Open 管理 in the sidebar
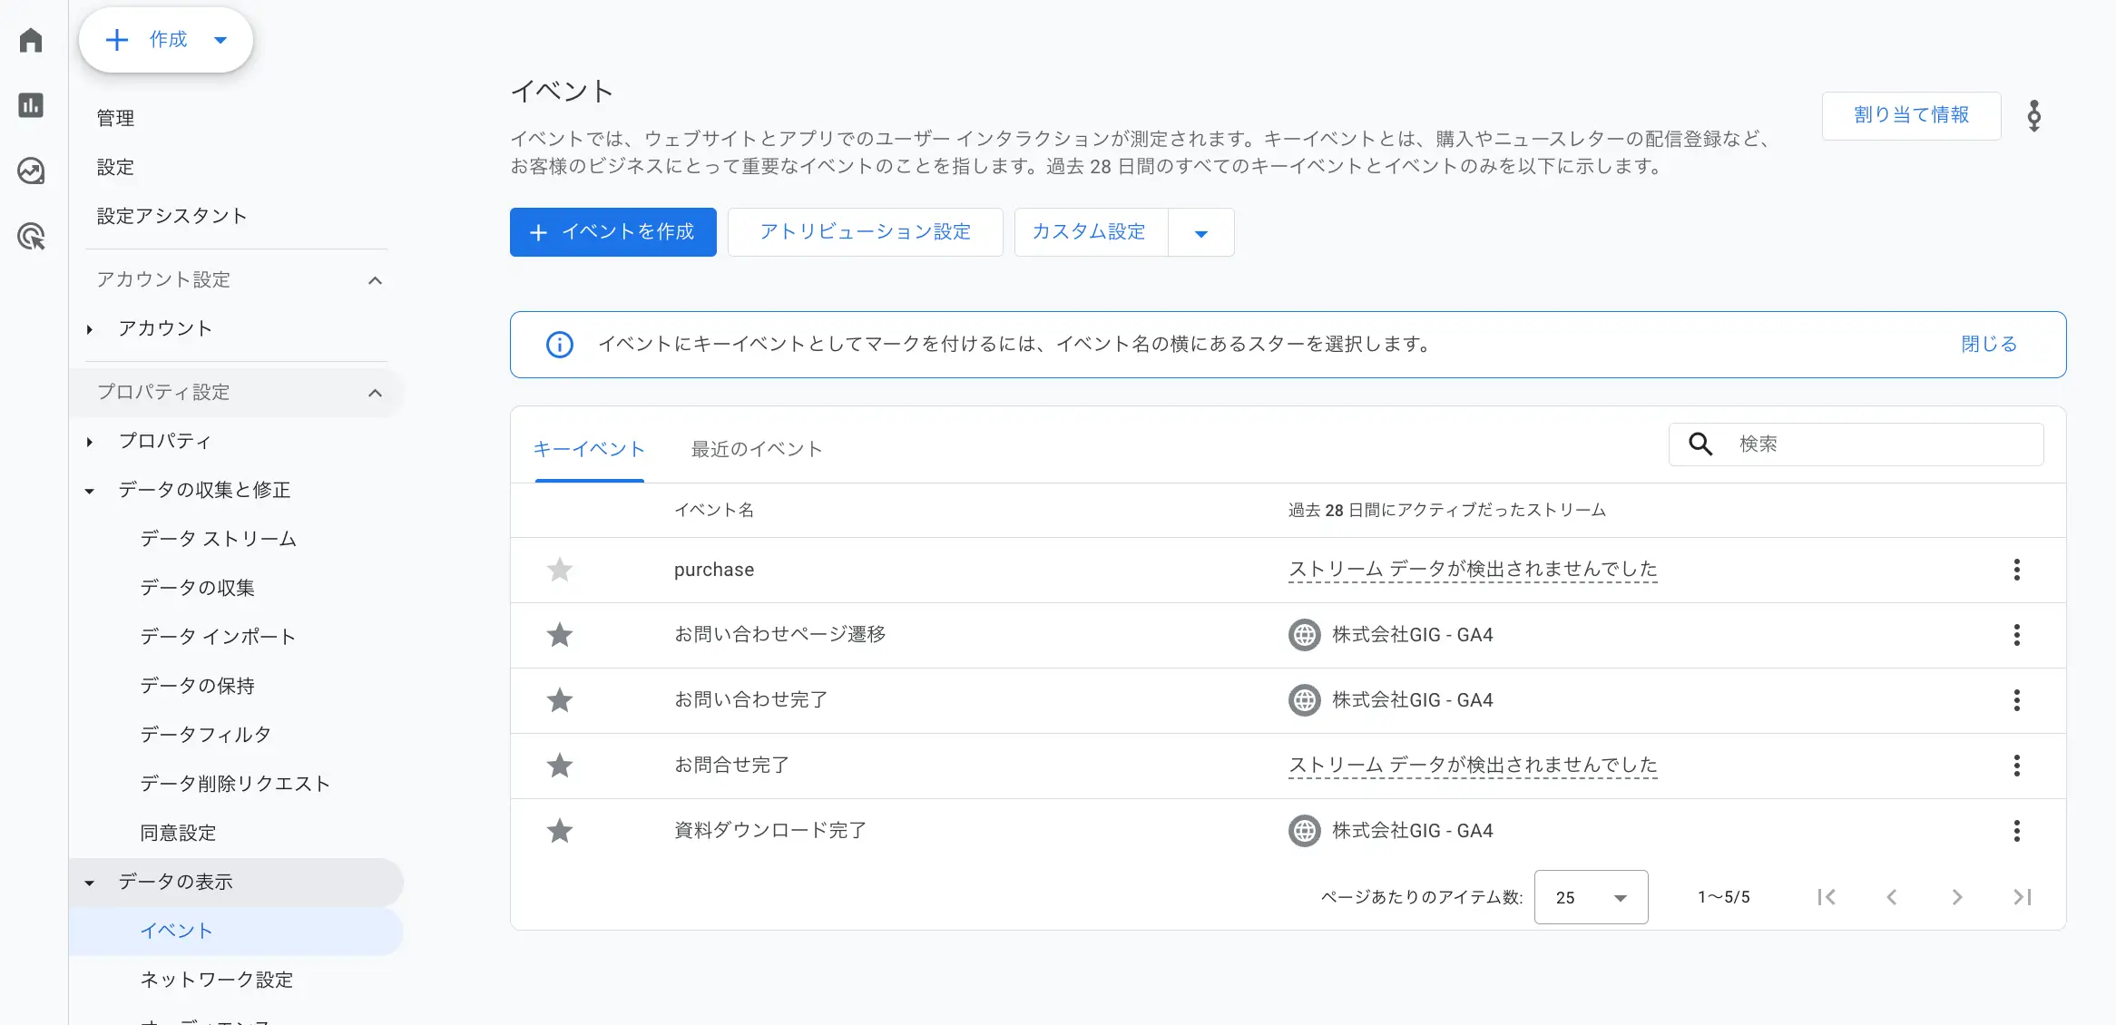2116x1025 pixels. [x=115, y=118]
